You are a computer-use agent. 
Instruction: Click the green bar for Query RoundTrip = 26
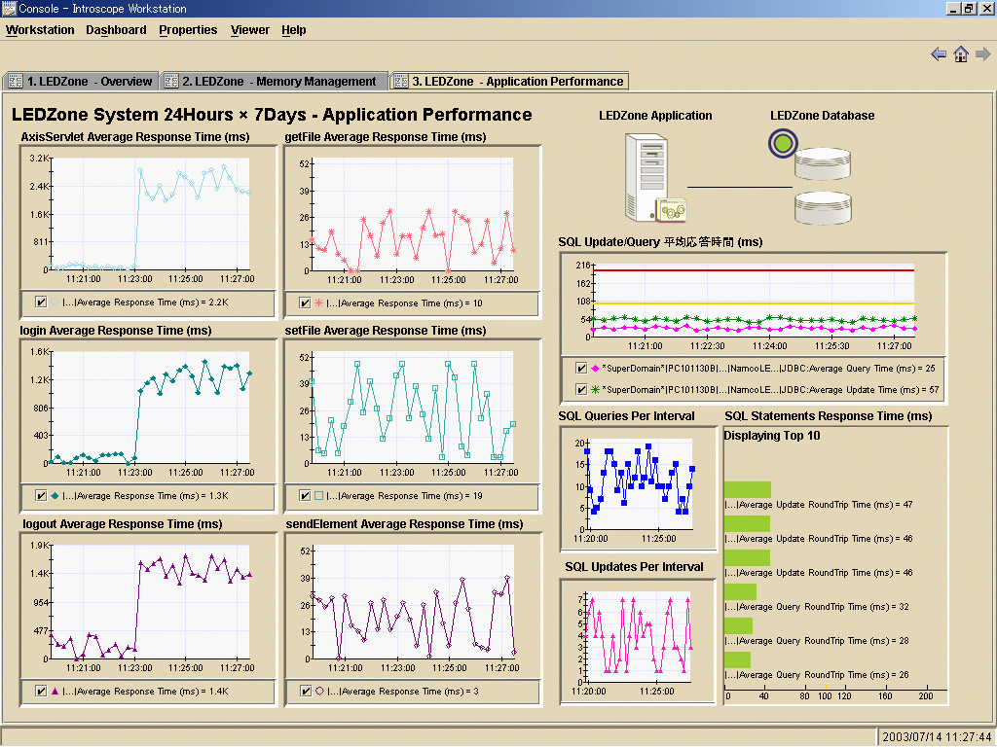(738, 659)
